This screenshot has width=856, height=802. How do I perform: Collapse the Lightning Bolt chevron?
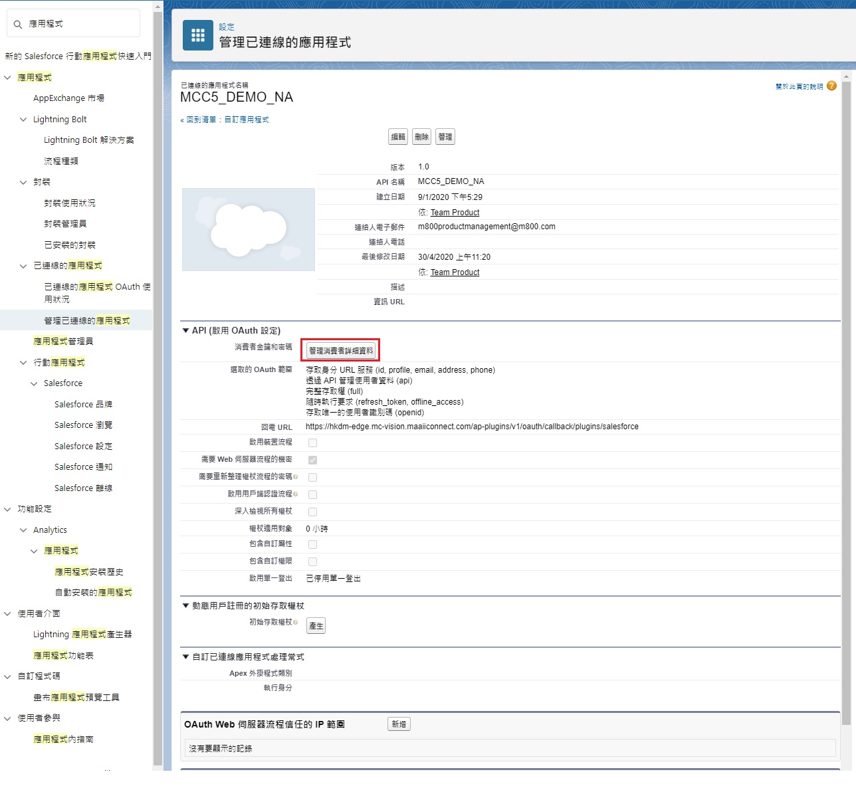click(23, 120)
